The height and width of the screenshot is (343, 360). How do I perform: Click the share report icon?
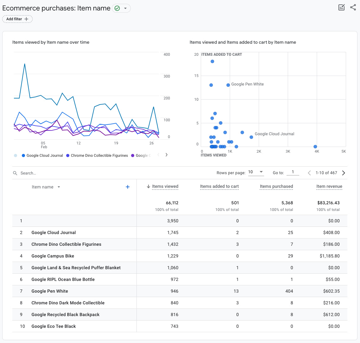353,8
